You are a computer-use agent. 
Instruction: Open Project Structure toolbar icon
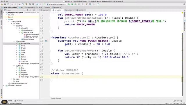coord(90,4)
